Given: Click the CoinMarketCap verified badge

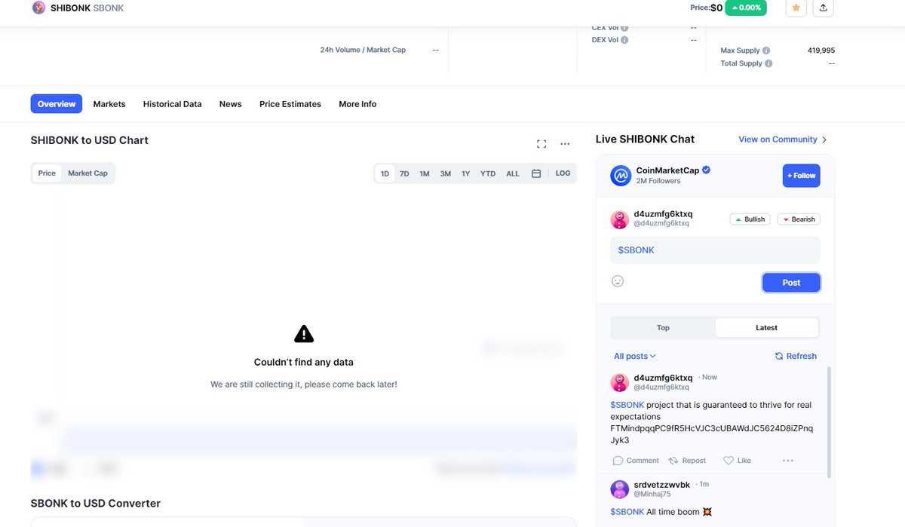Looking at the screenshot, I should [x=707, y=170].
